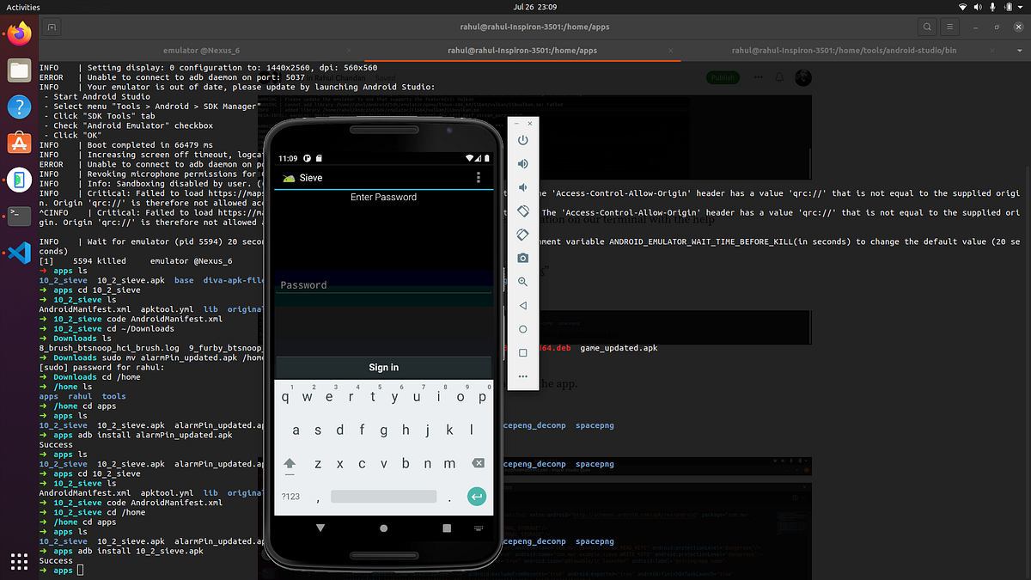1031x580 pixels.
Task: Rotate the emulator clockwise
Action: click(x=522, y=234)
